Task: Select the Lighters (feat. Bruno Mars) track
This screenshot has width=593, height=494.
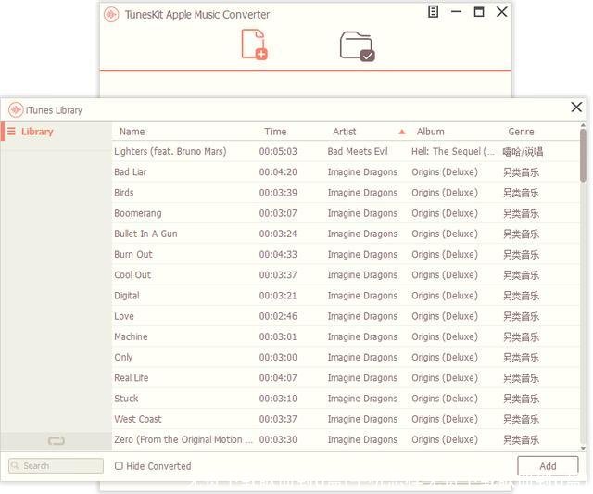Action: pos(170,152)
